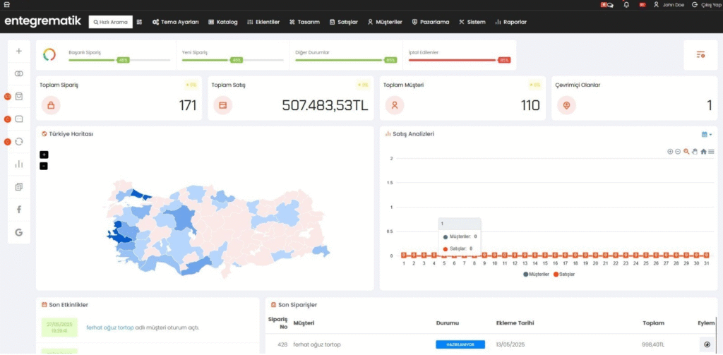Click the Hızlı Arama search box

point(110,22)
